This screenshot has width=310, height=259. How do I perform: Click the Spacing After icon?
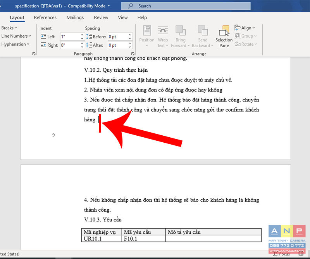pos(89,45)
